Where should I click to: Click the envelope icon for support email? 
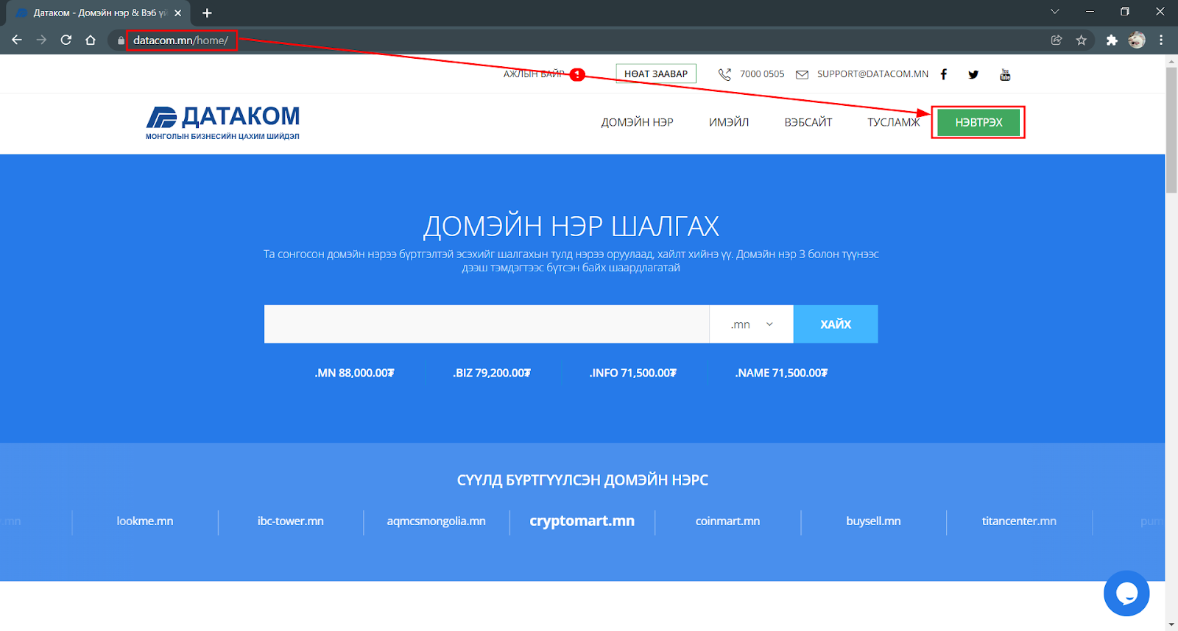click(803, 74)
